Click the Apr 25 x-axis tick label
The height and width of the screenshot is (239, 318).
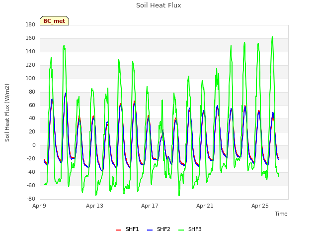point(260,206)
